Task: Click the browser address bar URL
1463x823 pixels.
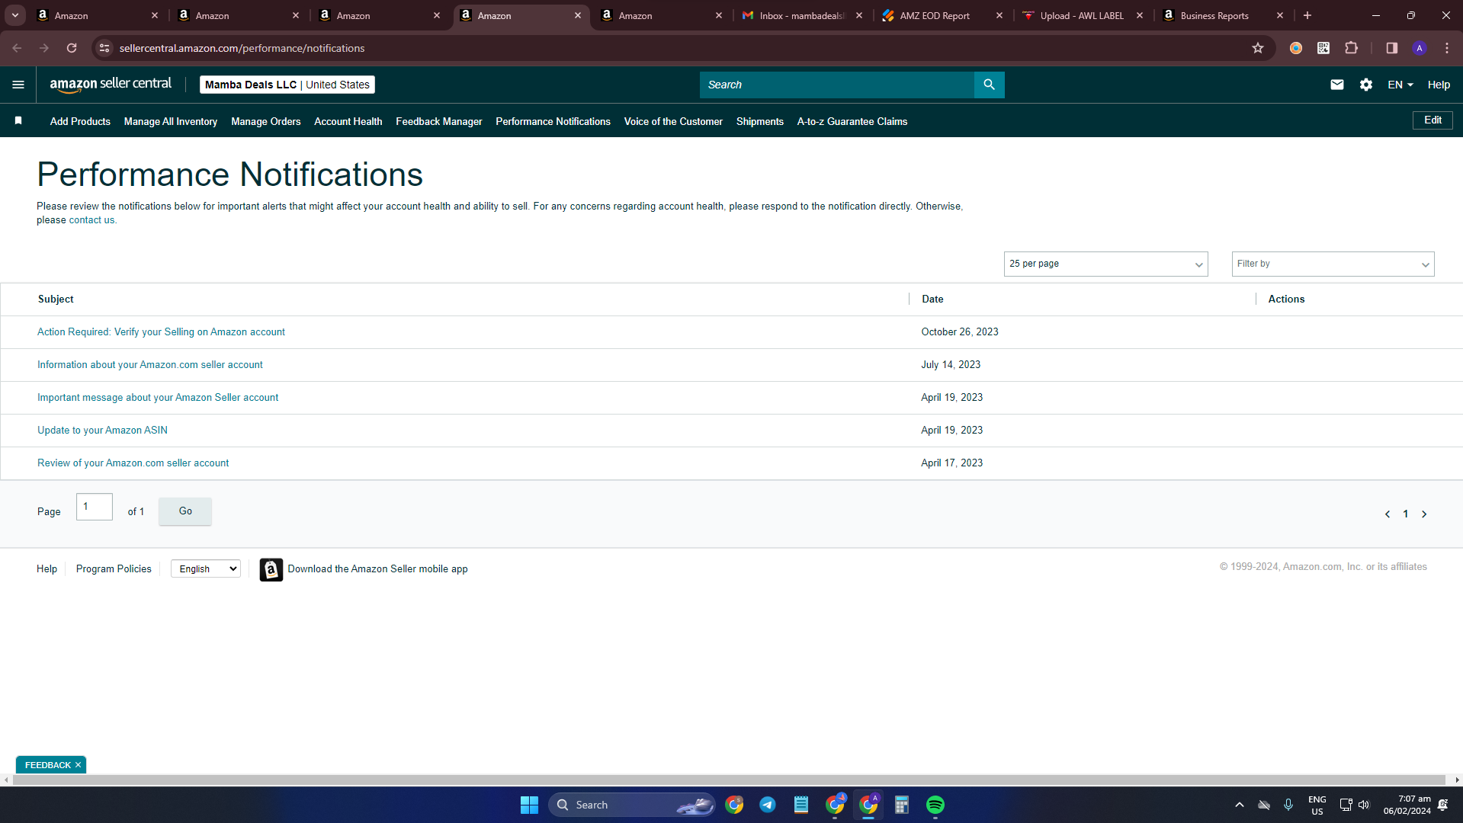Action: click(242, 48)
